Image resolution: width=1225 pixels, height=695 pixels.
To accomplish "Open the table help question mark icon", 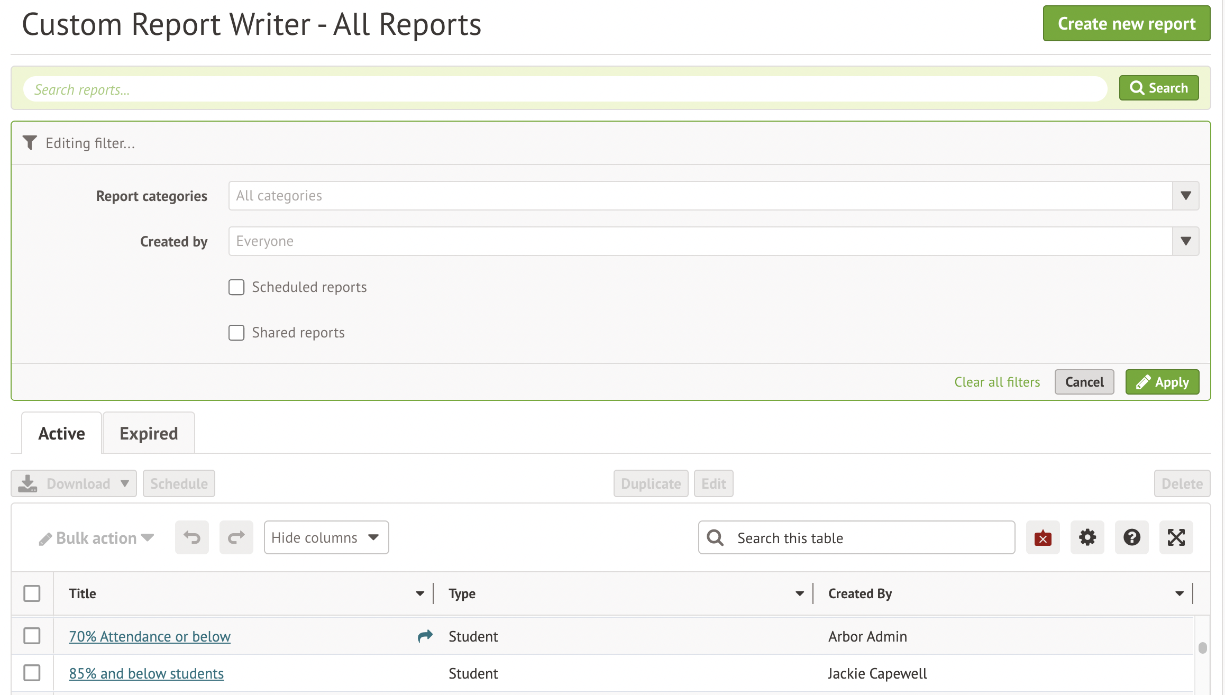I will tap(1131, 537).
